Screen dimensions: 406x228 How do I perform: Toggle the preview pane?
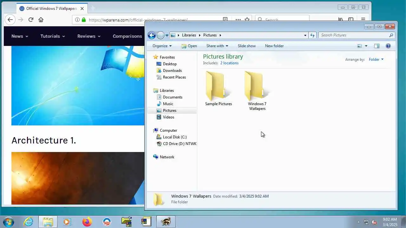click(x=377, y=46)
